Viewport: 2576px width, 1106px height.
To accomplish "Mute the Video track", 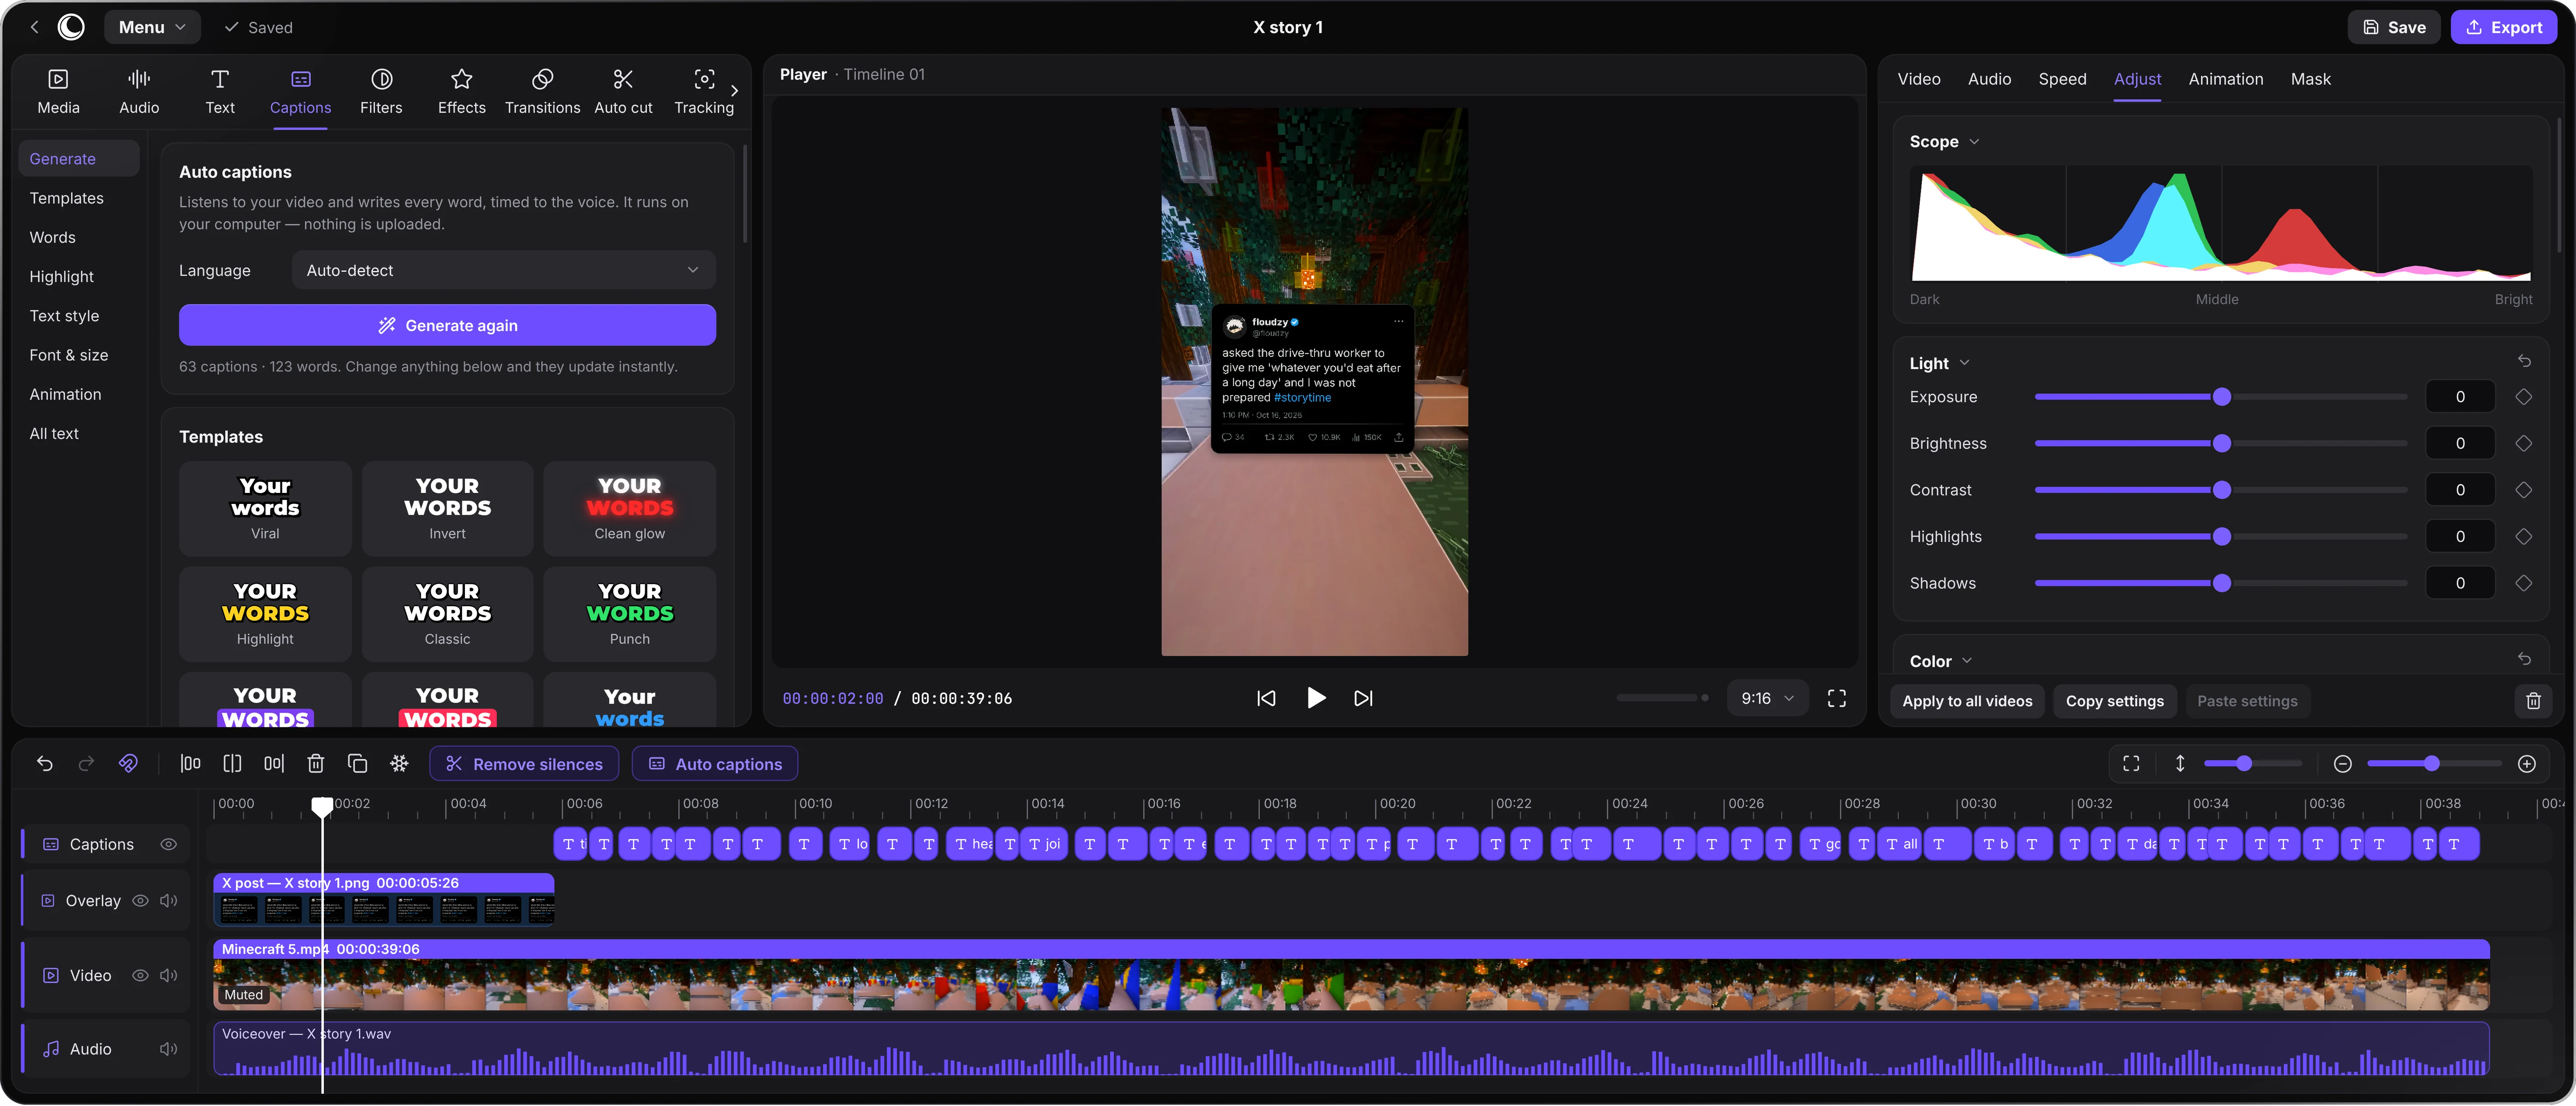I will (x=169, y=975).
